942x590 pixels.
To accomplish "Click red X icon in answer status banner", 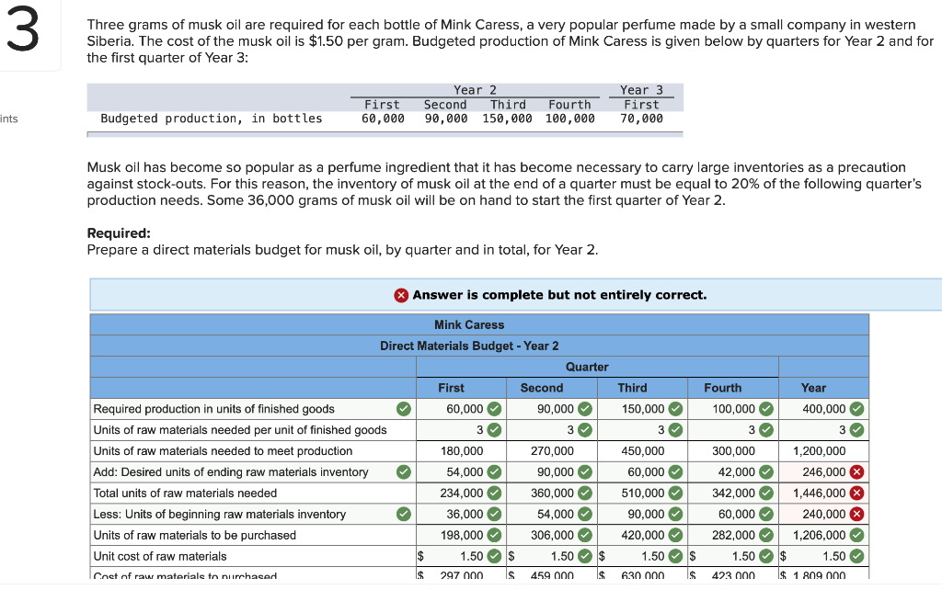I will [x=401, y=295].
